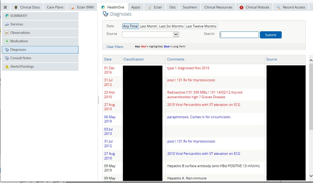
Task: Click into the Search text field
Action: coord(239,35)
